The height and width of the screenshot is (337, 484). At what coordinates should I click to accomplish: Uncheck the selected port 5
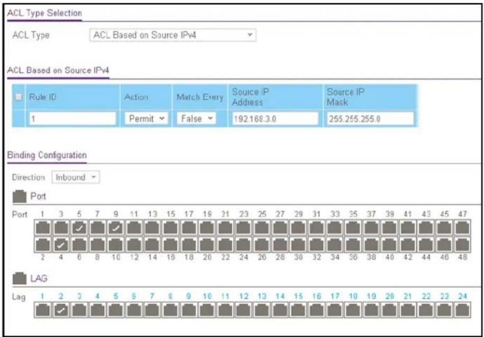(x=79, y=227)
